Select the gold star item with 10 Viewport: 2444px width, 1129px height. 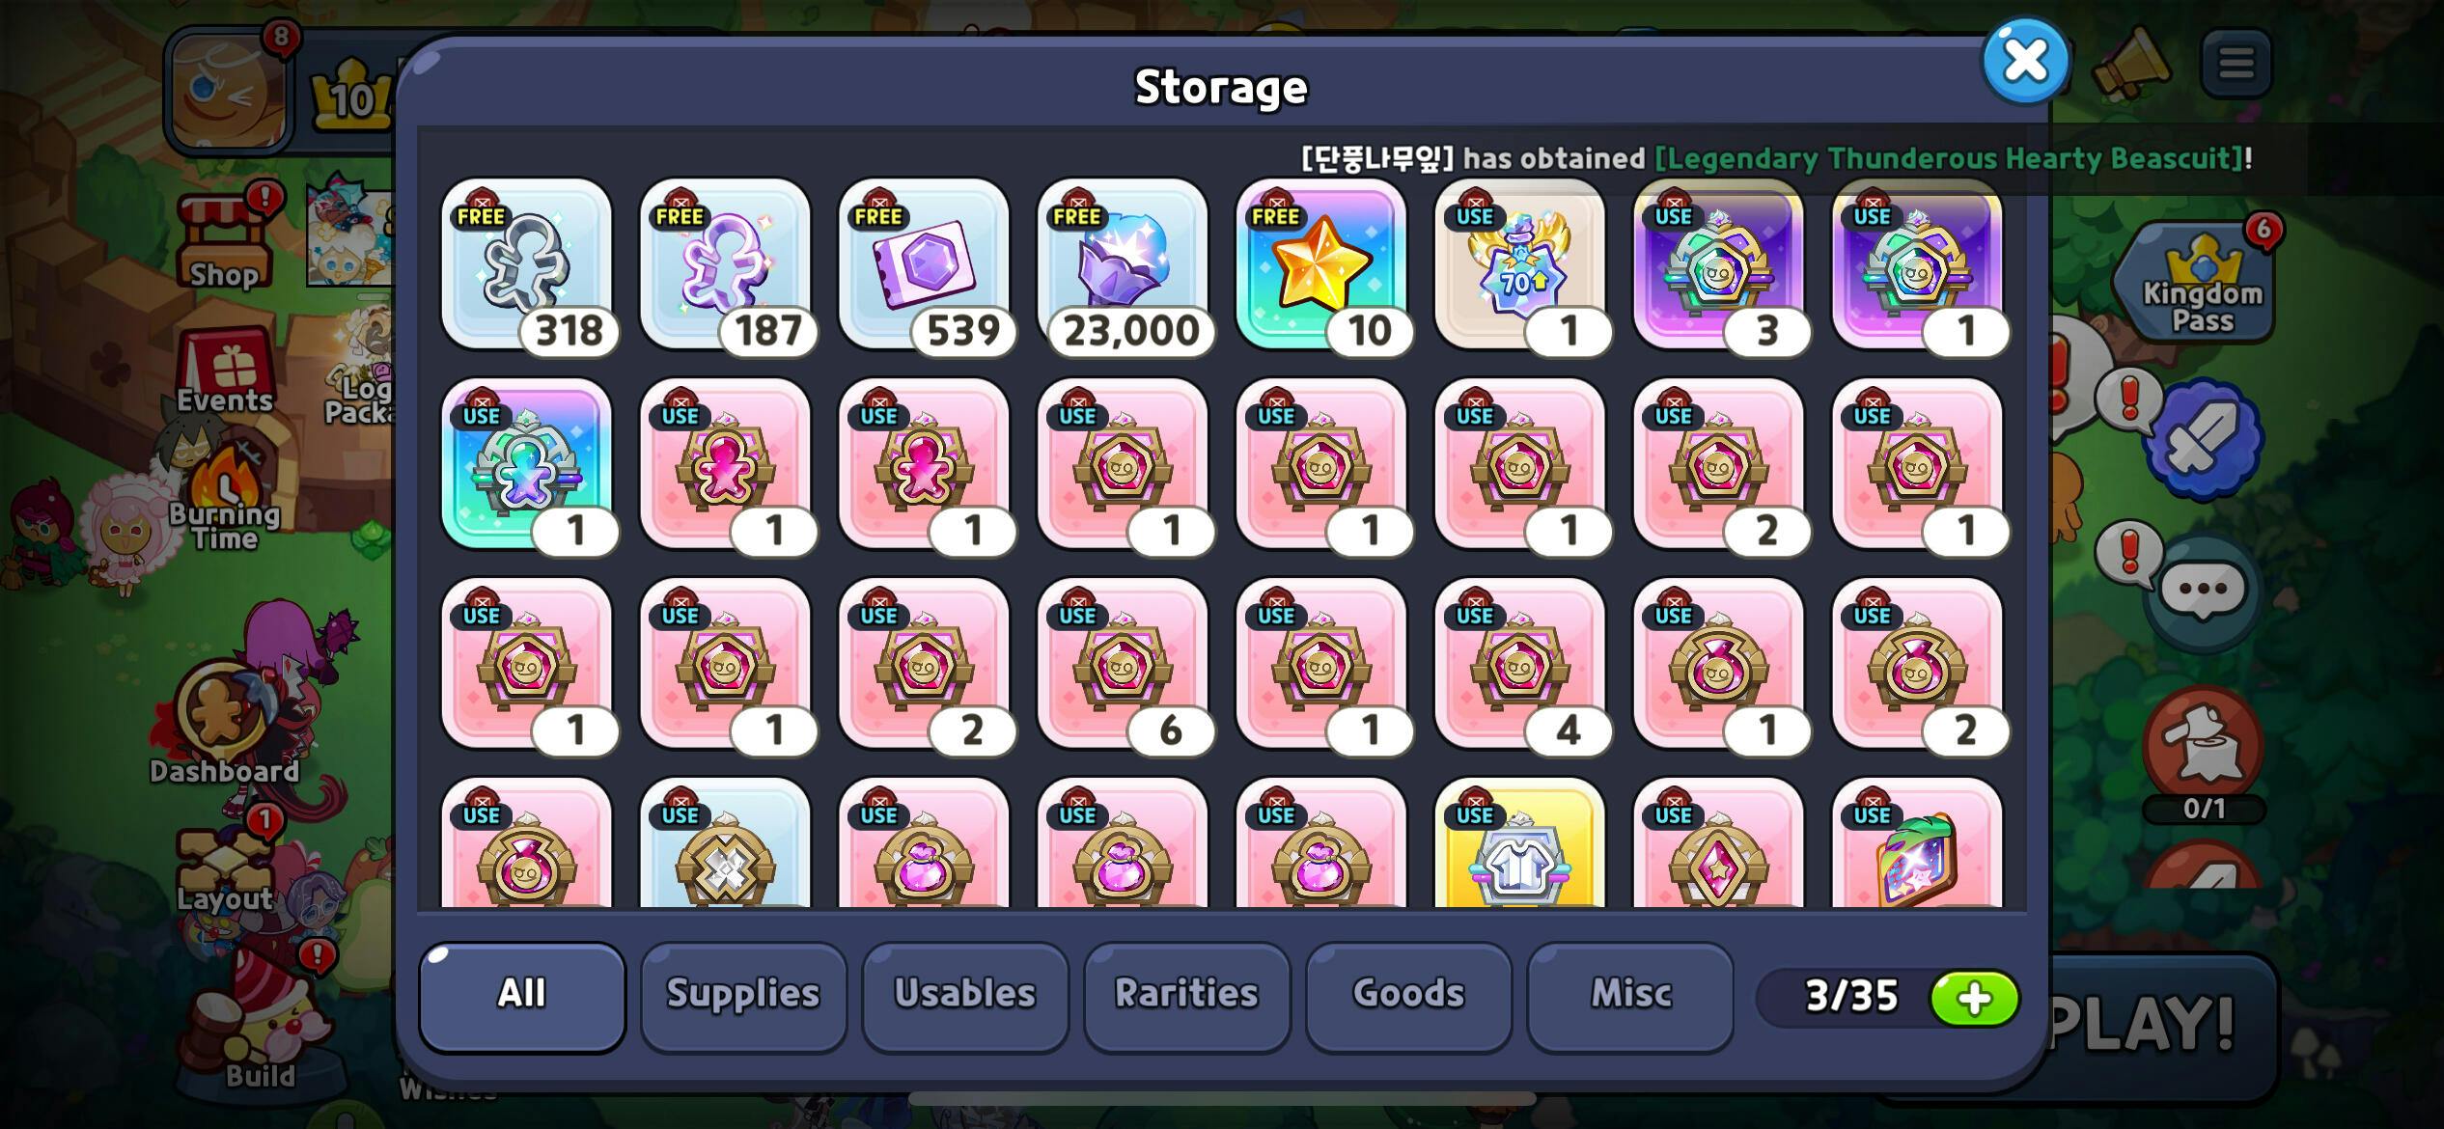1321,263
